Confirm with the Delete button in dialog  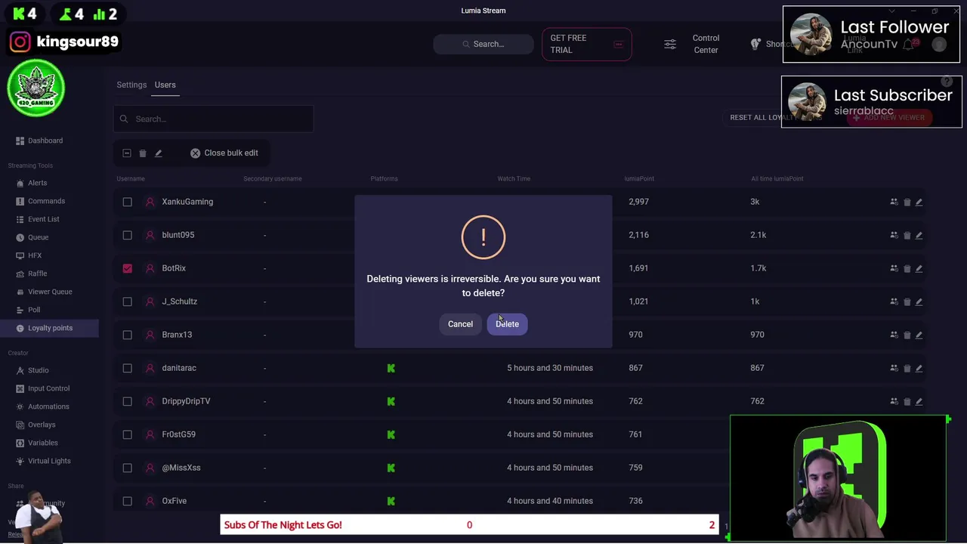pos(507,324)
